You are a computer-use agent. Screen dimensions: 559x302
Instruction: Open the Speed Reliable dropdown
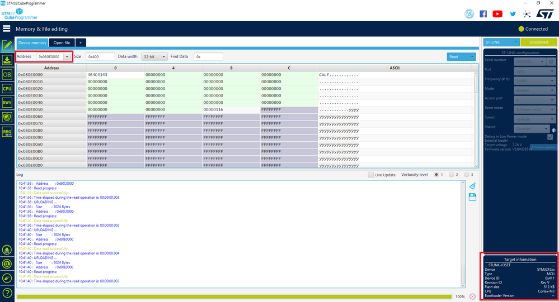click(535, 119)
